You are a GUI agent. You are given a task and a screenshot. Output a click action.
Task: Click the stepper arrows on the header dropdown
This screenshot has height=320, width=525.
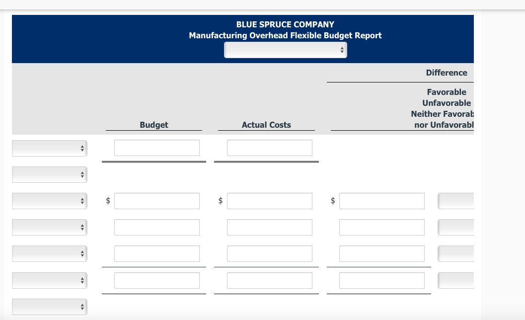click(x=342, y=50)
